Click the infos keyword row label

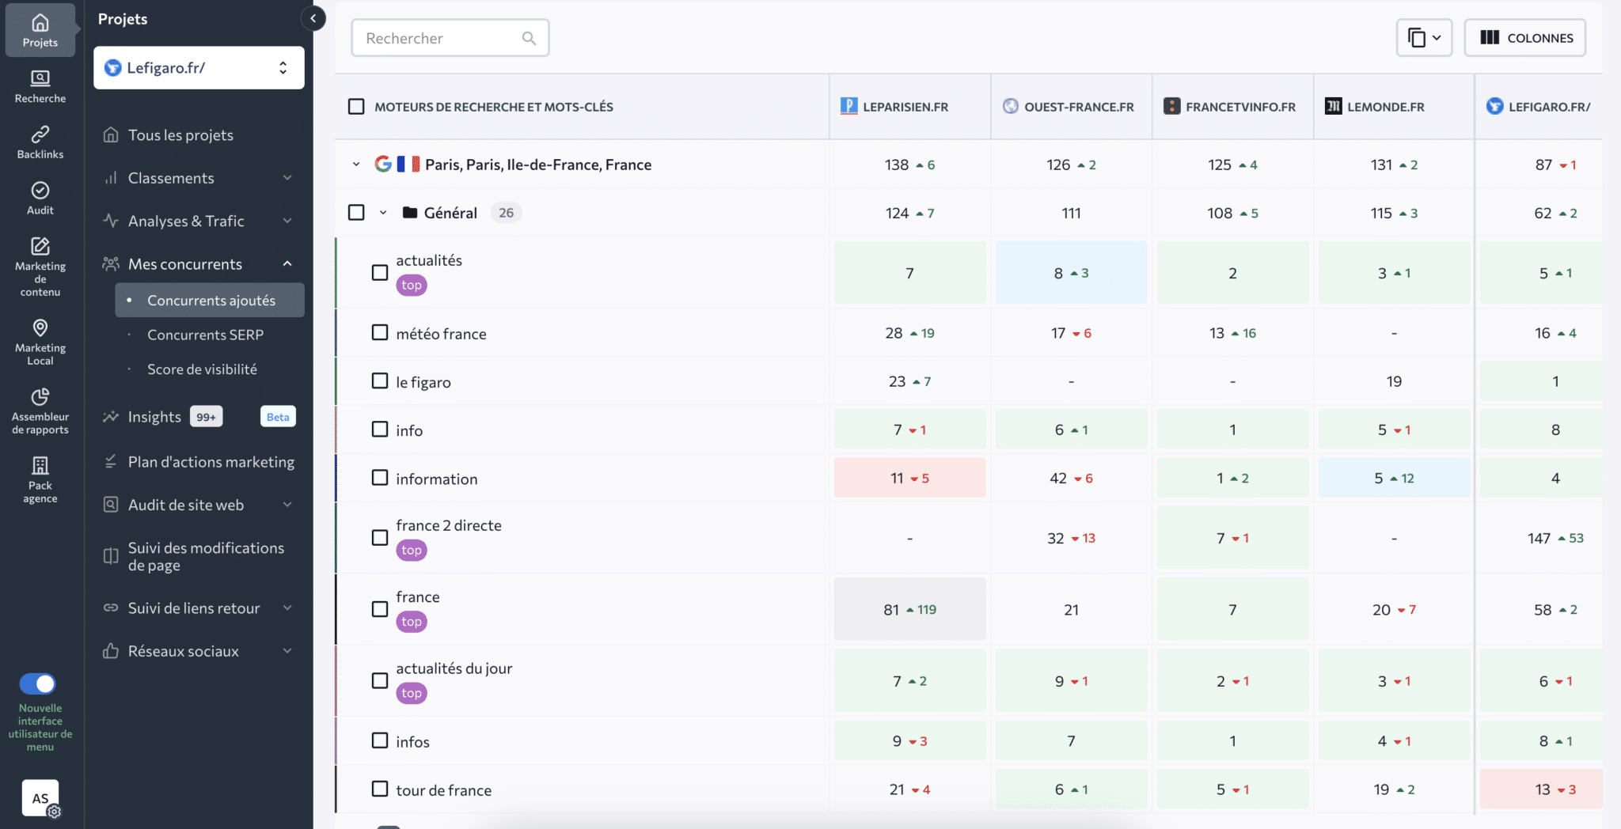click(x=412, y=741)
